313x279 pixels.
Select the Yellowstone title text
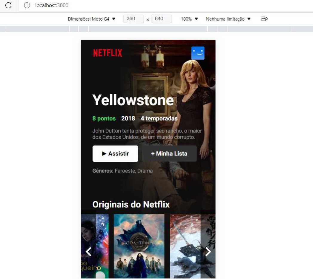133,100
